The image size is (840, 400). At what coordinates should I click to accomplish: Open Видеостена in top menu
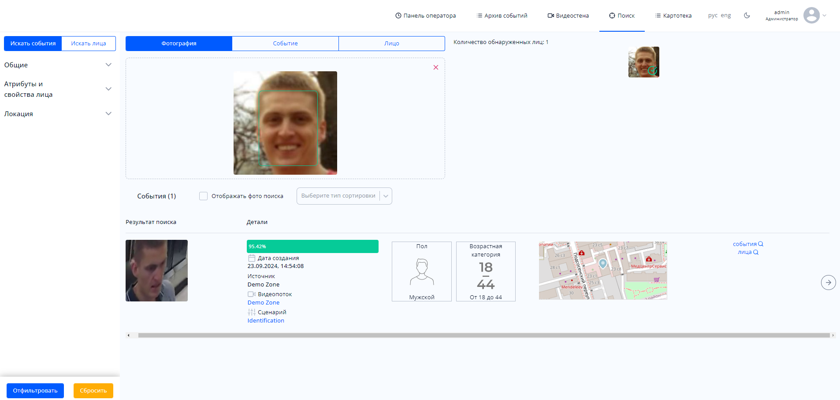pyautogui.click(x=568, y=15)
